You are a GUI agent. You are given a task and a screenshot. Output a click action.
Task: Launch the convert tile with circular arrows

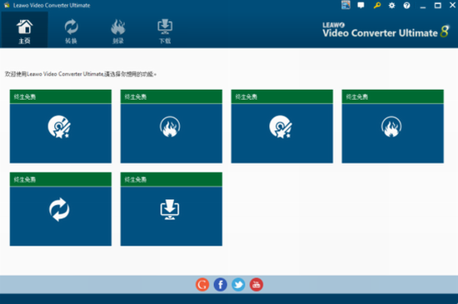tap(61, 209)
